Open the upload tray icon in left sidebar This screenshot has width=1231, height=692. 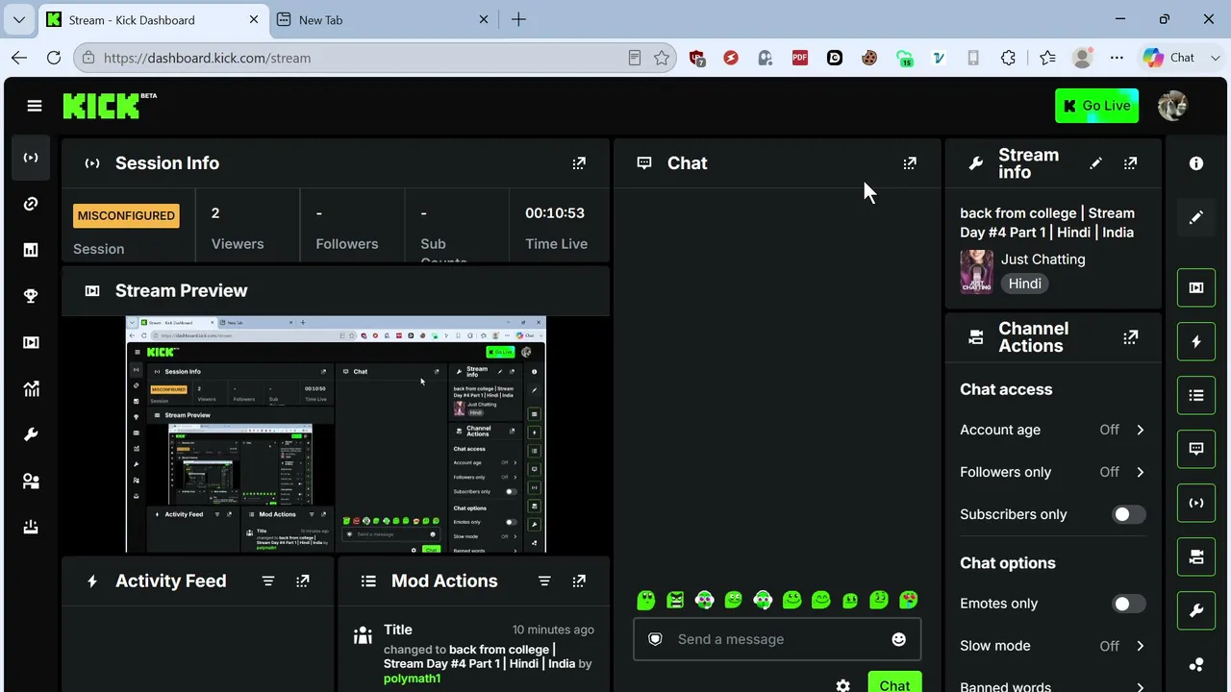click(31, 527)
